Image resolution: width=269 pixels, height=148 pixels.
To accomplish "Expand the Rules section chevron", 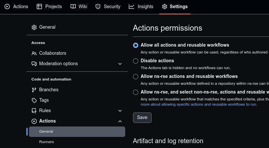I will (x=120, y=111).
